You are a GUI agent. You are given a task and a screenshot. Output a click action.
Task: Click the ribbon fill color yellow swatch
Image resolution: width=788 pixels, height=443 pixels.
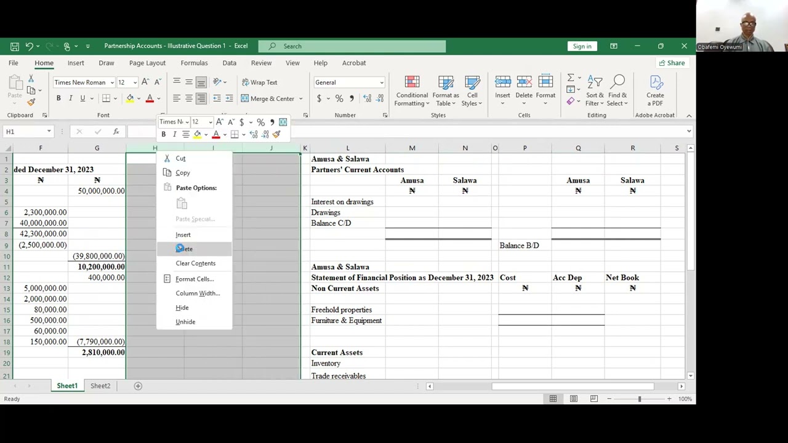(x=130, y=98)
